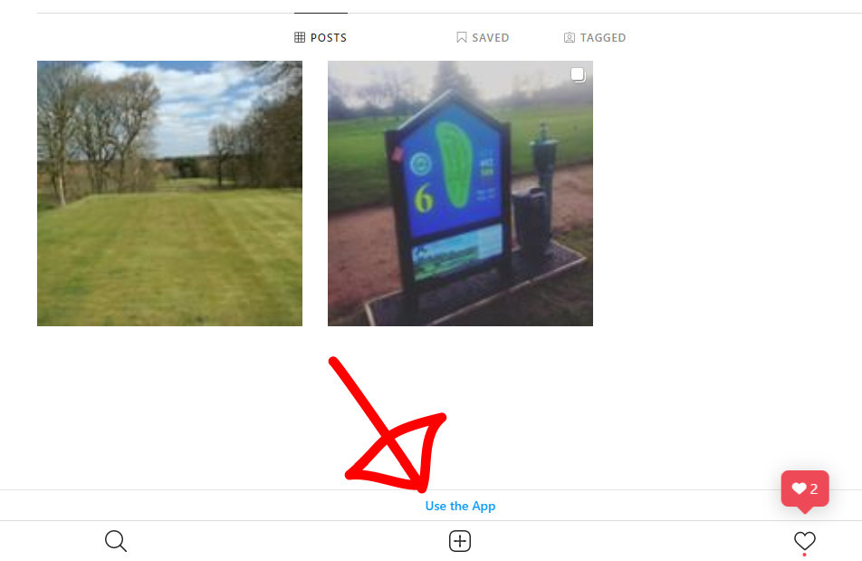862x561 pixels.
Task: Click the multiple-photos icon on the sign post
Action: tap(578, 74)
